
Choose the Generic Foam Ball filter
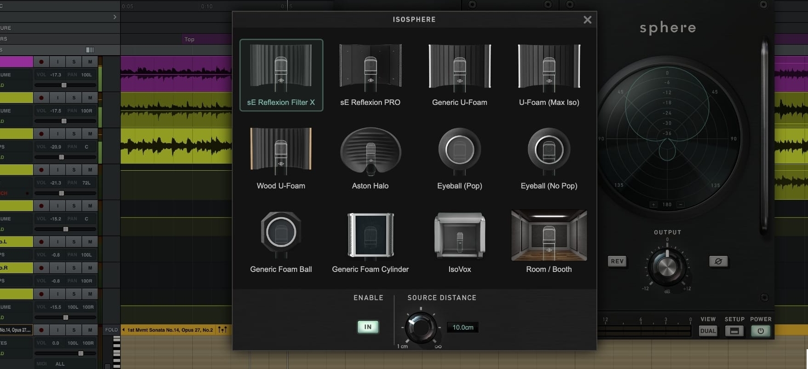pos(281,242)
